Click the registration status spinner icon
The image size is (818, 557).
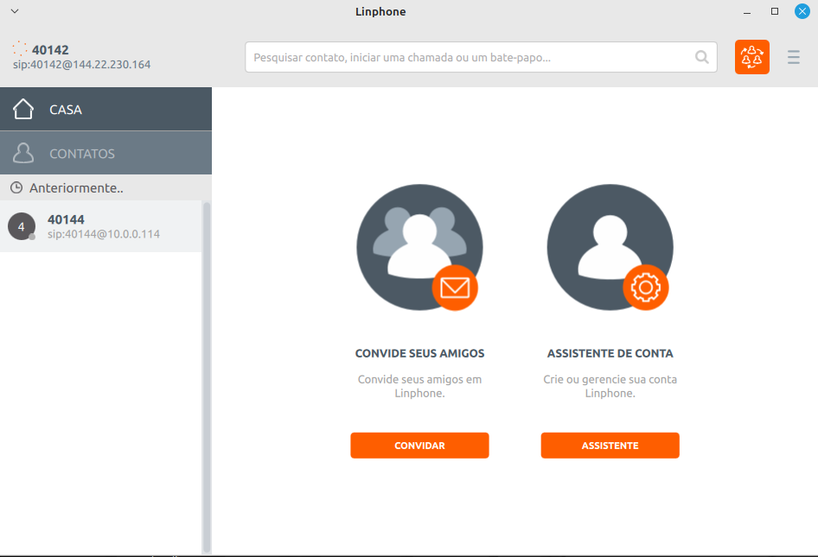(20, 48)
